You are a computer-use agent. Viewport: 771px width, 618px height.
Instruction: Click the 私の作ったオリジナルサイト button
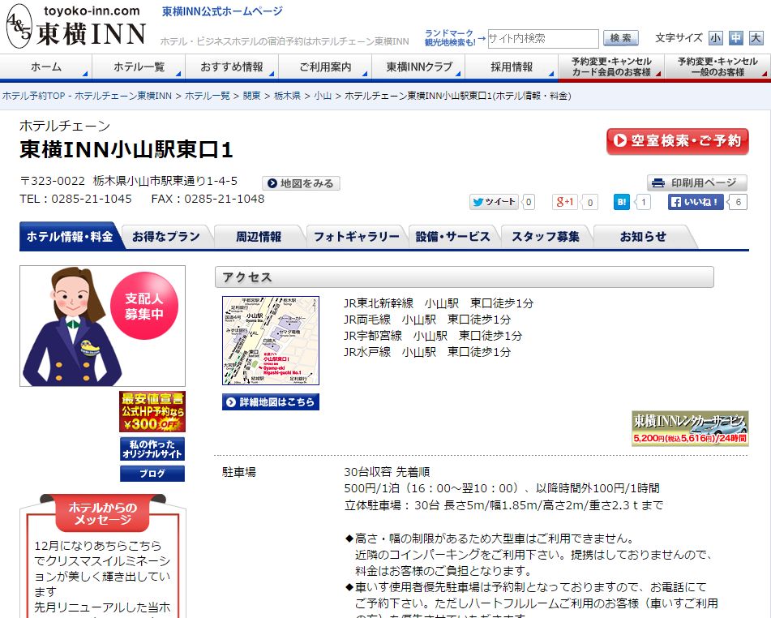(x=152, y=448)
